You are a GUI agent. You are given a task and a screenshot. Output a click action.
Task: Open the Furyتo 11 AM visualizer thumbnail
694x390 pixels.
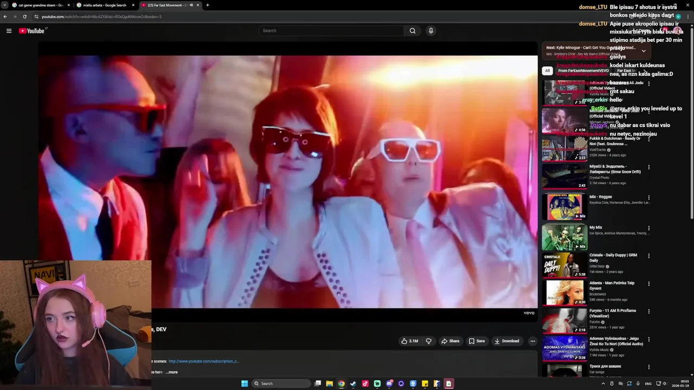tap(564, 320)
